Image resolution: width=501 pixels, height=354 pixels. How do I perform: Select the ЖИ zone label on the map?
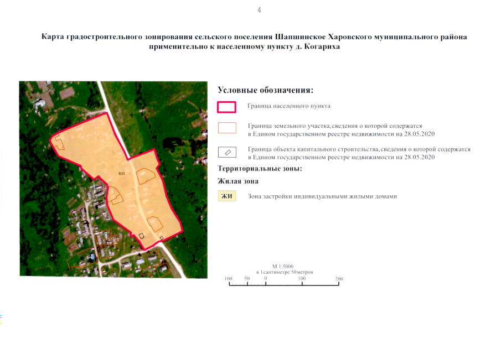[x=121, y=174]
